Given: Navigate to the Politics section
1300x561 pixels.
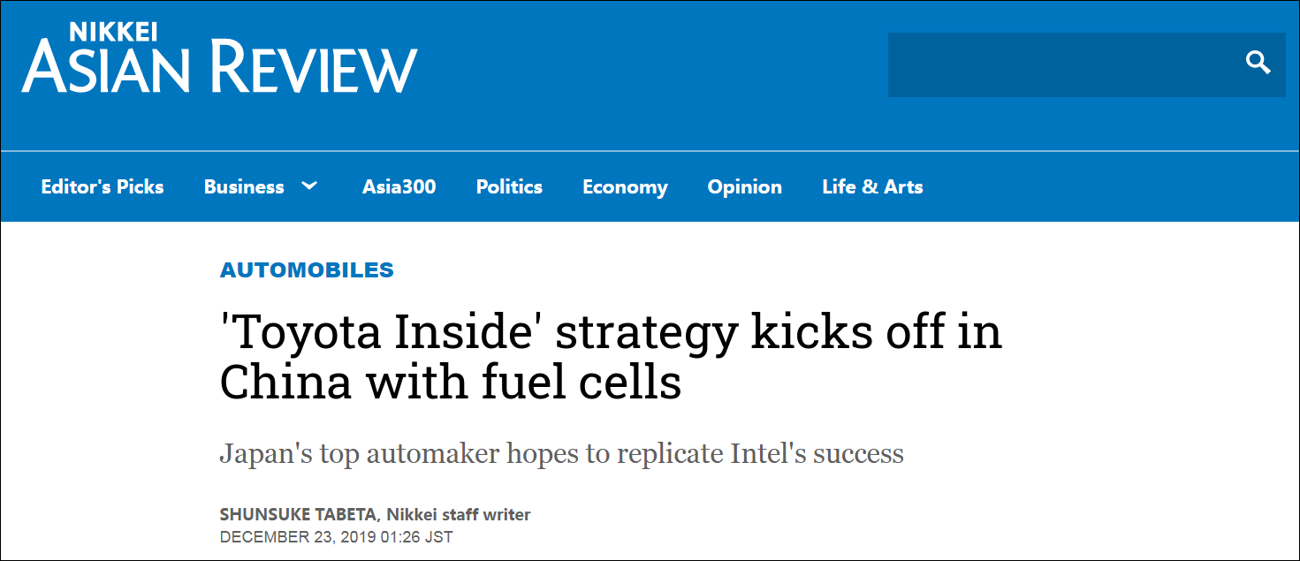Looking at the screenshot, I should 509,187.
